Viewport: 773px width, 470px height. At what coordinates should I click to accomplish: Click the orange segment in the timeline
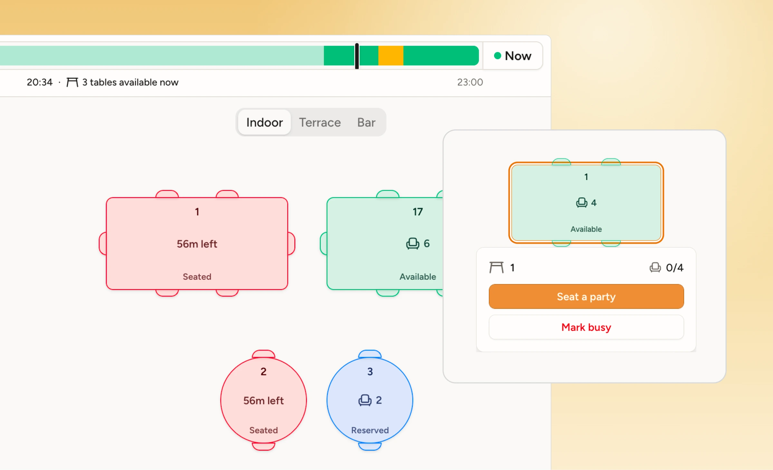click(391, 56)
